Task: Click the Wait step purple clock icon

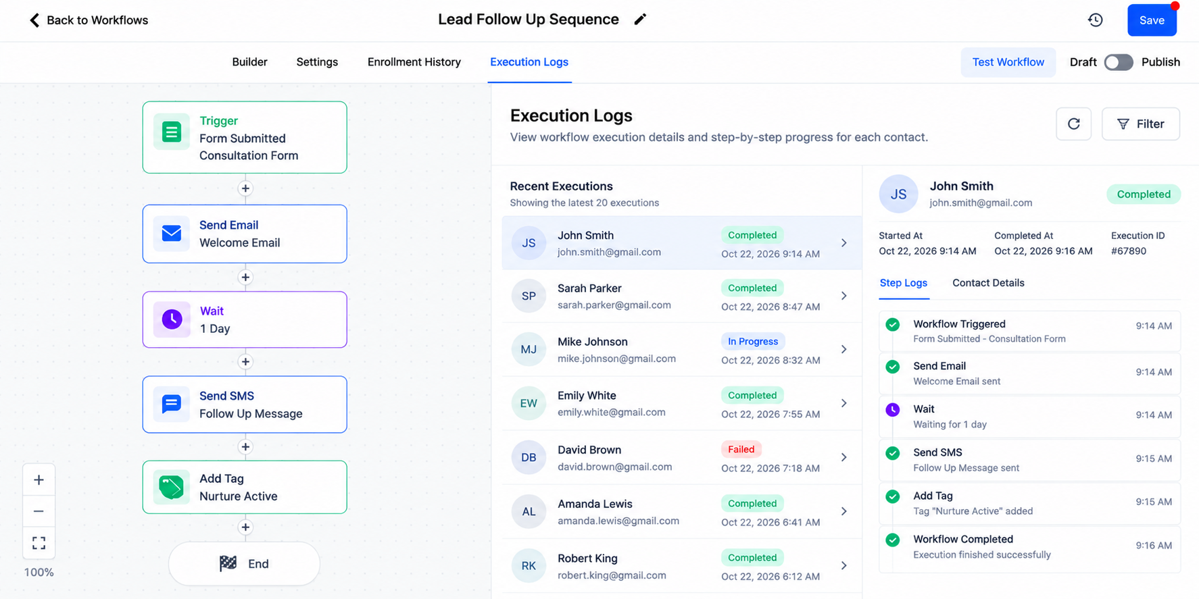Action: (893, 409)
